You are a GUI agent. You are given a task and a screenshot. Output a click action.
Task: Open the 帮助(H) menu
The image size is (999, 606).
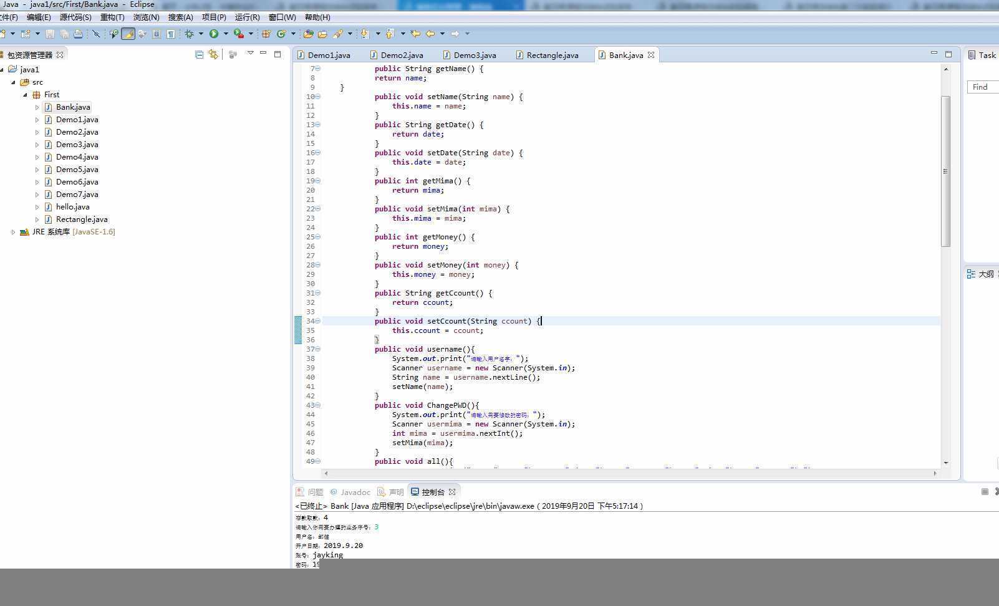317,17
